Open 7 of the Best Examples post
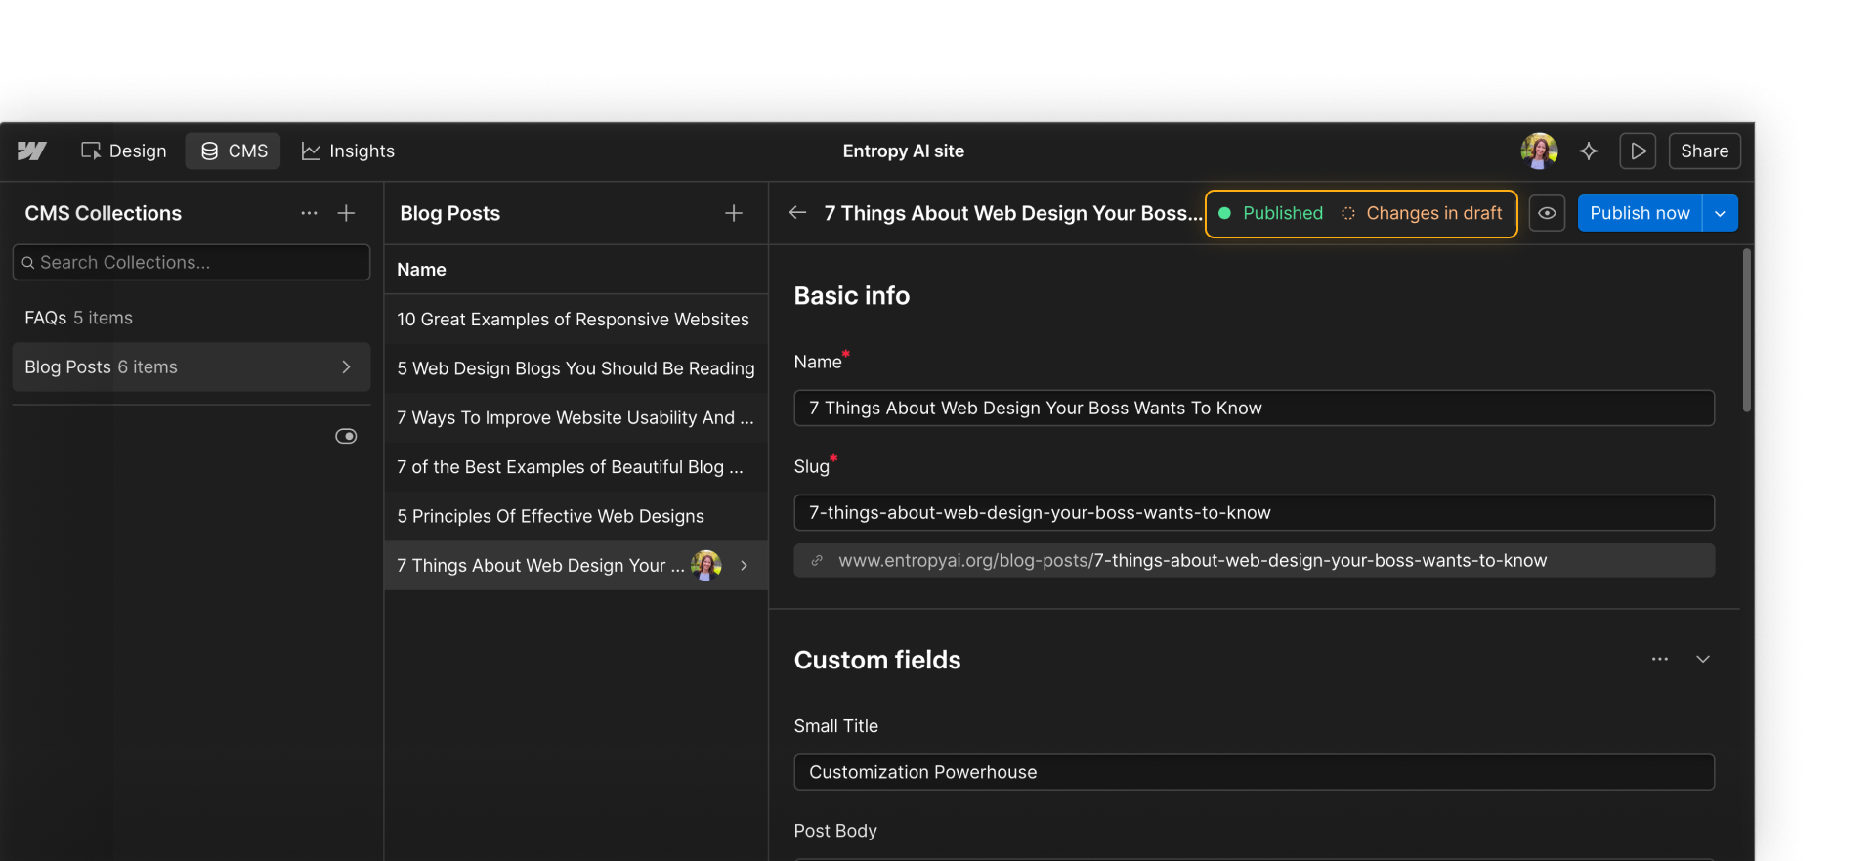 (576, 467)
